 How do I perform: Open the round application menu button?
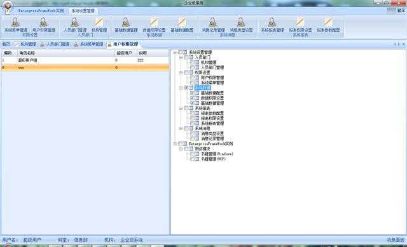coord(7,7)
